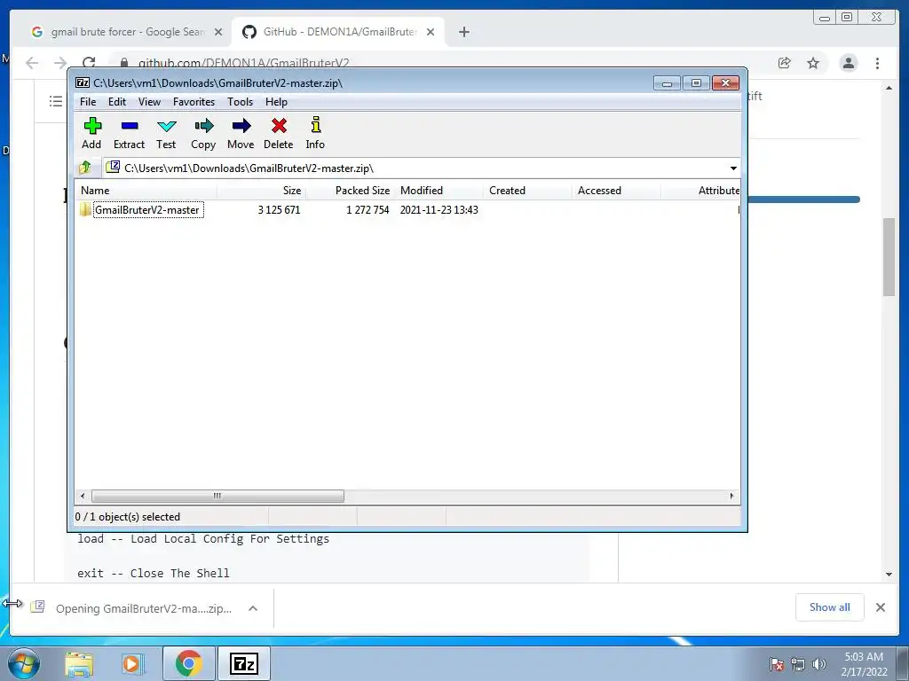Select the Copy toolbar icon
909x681 pixels.
[x=203, y=134]
